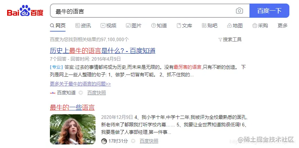Open the 视频 video tab
299x148 pixels.
point(108,26)
